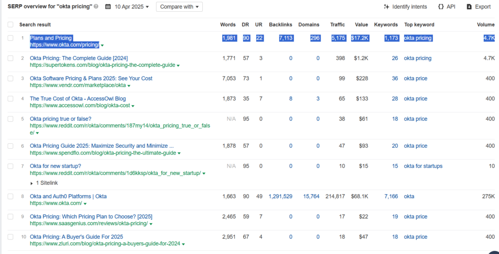This screenshot has width=499, height=254.
Task: Expand URL menu for accessowl.com link
Action: [x=133, y=106]
